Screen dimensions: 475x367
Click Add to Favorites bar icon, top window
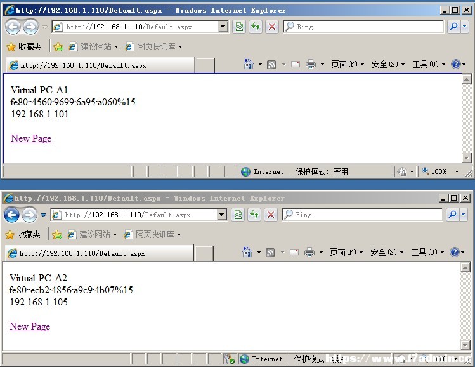coord(58,47)
